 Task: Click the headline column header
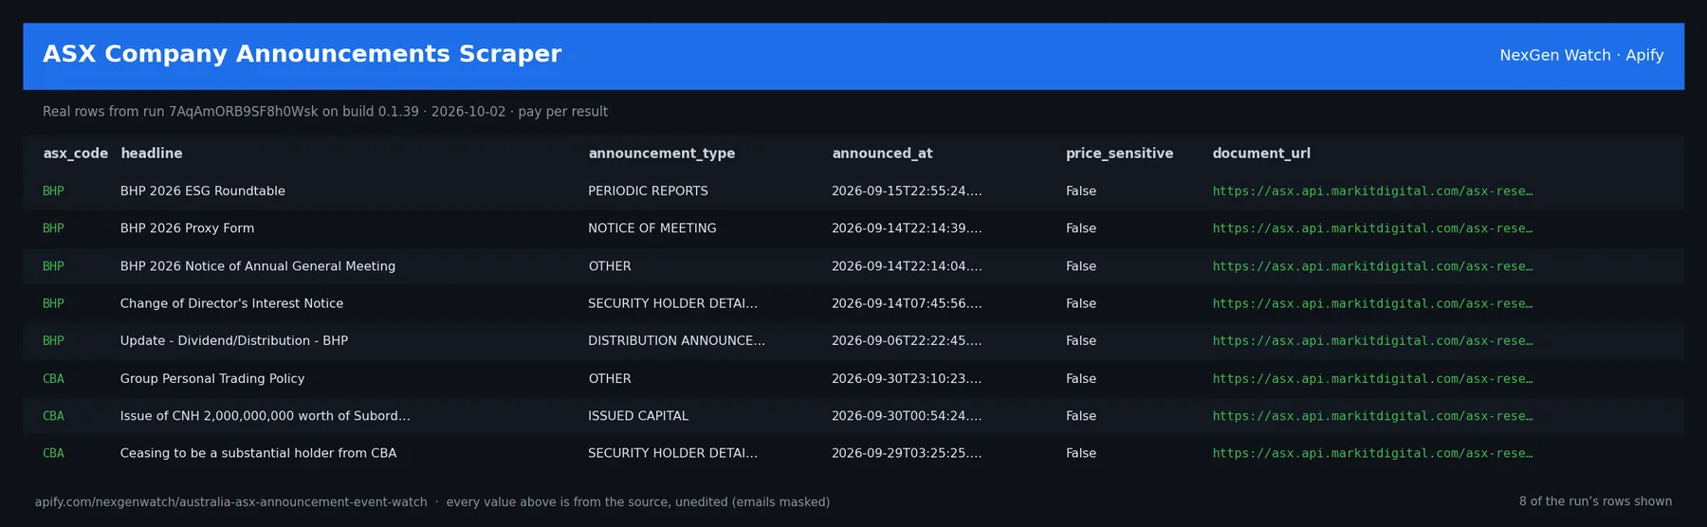click(152, 154)
